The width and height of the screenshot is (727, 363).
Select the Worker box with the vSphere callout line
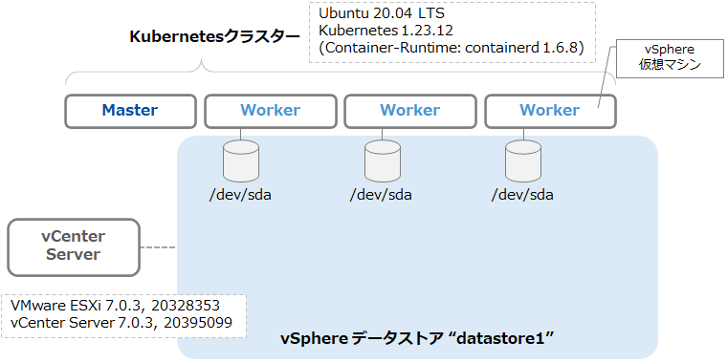[x=550, y=111]
